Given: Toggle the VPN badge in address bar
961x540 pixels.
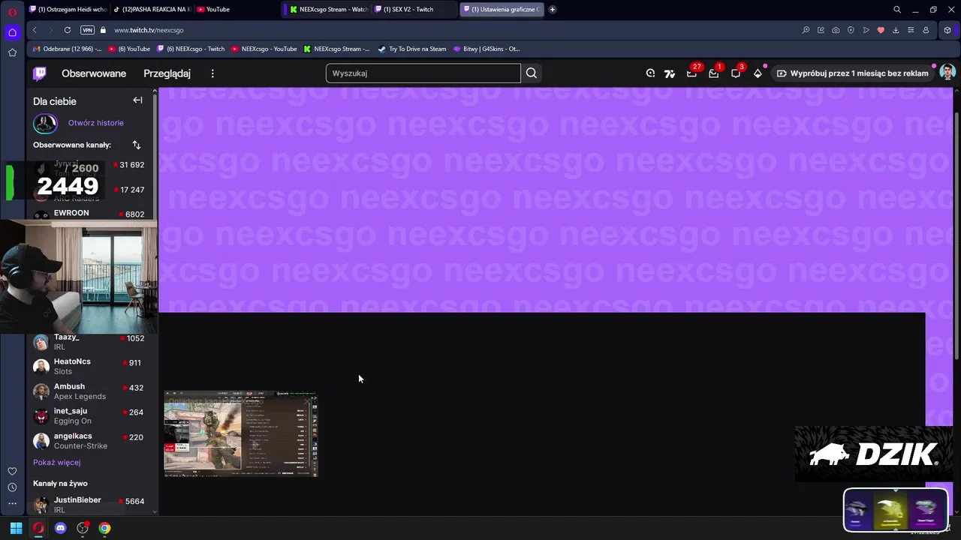Looking at the screenshot, I should pos(87,30).
